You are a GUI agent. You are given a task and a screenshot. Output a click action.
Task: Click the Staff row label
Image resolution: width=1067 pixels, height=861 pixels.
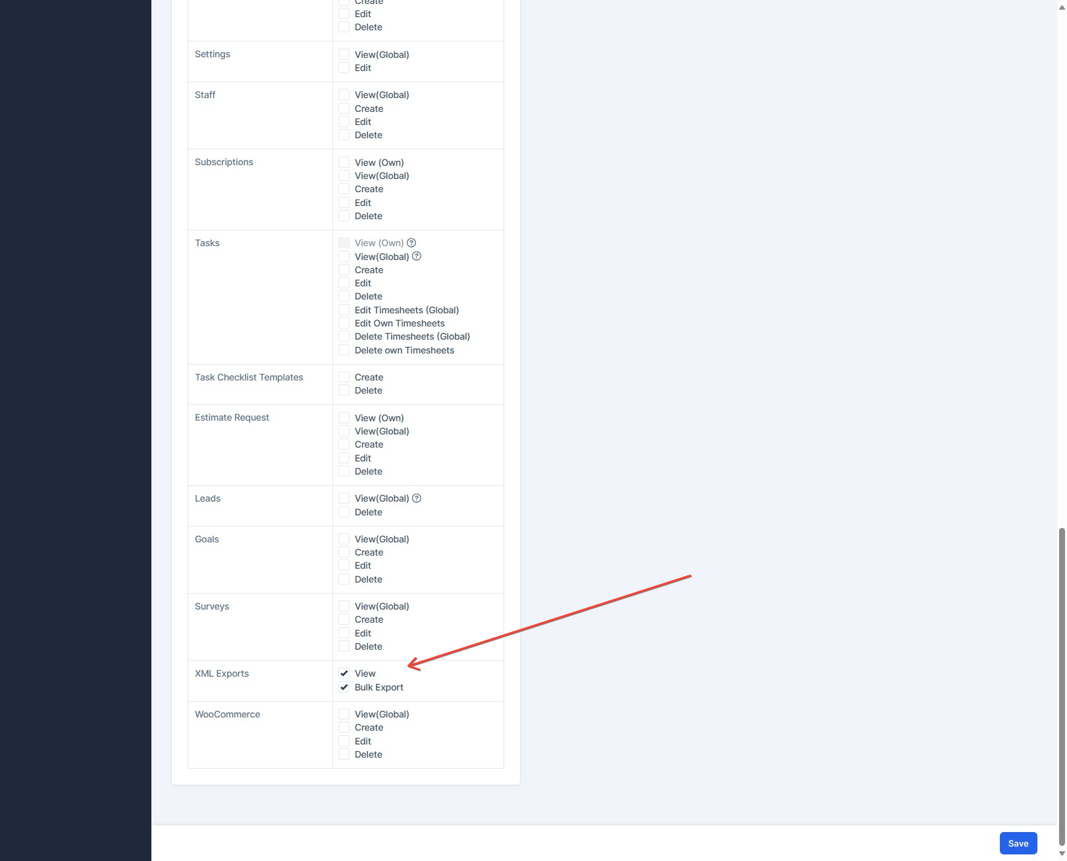(205, 95)
